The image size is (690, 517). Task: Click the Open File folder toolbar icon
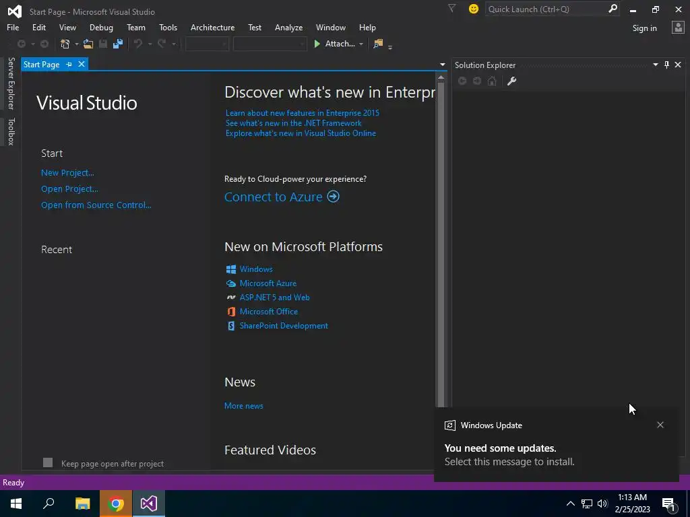[88, 44]
